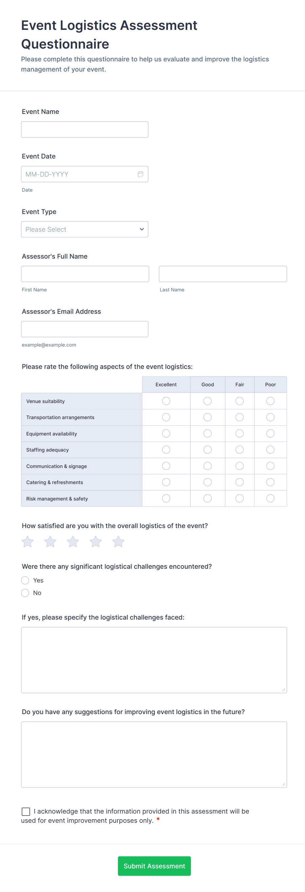Mark Catering & refreshments as Poor
The width and height of the screenshot is (305, 892).
[270, 482]
